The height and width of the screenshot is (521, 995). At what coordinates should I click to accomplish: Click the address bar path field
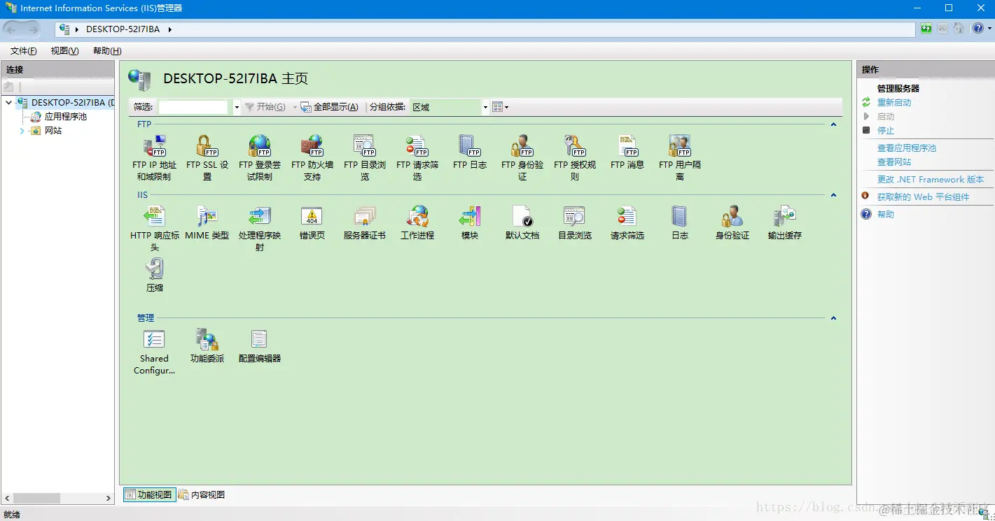(x=485, y=29)
